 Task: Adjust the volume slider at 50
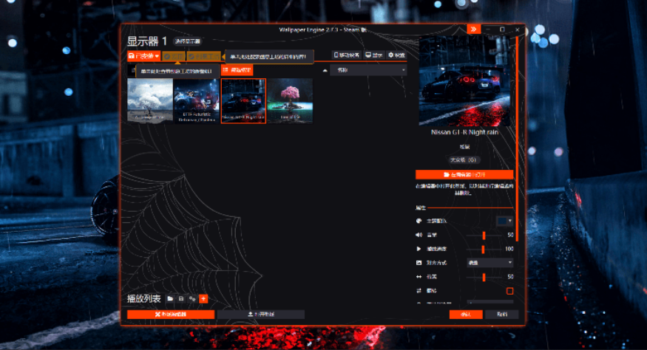pos(484,235)
